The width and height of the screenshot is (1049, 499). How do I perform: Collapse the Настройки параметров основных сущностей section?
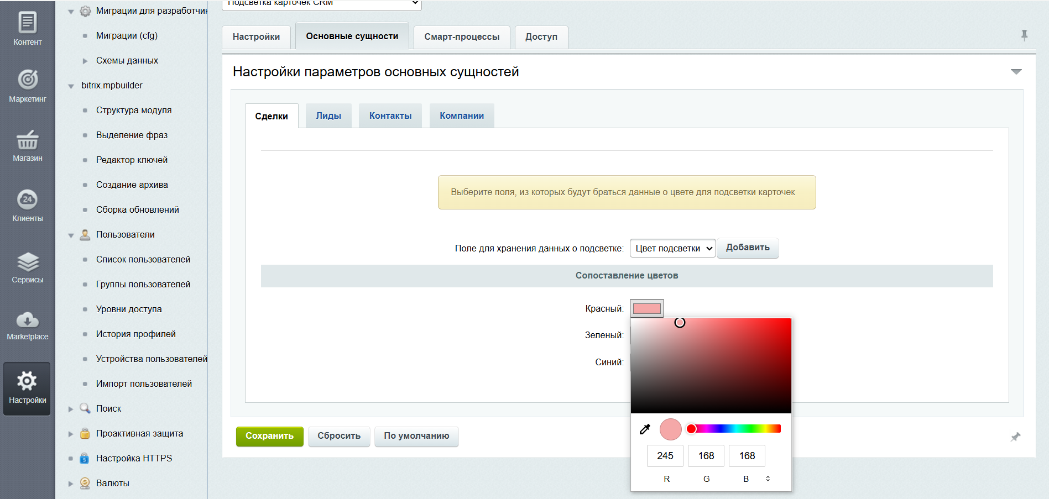pyautogui.click(x=1016, y=72)
